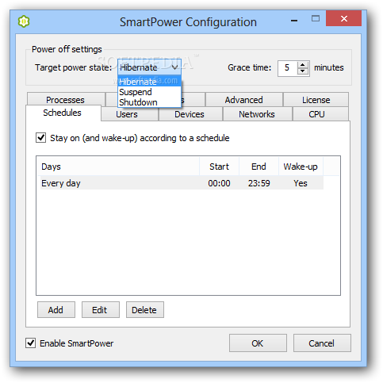Toggle Stay on according to a schedule checkbox
This screenshot has height=383, width=383.
click(40, 138)
